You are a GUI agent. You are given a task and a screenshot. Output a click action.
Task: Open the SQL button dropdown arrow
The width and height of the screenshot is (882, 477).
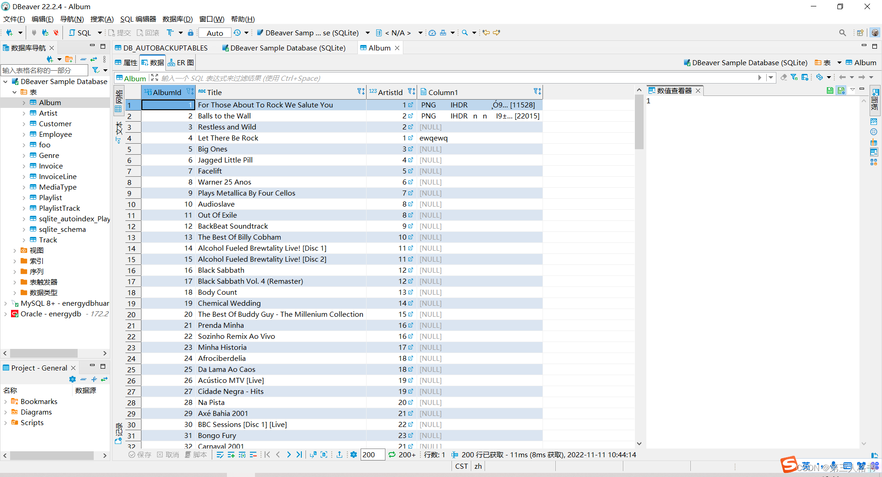[x=100, y=33]
